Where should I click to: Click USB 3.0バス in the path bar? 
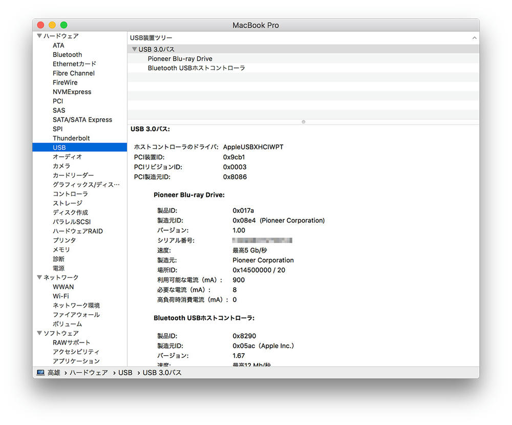tap(162, 372)
